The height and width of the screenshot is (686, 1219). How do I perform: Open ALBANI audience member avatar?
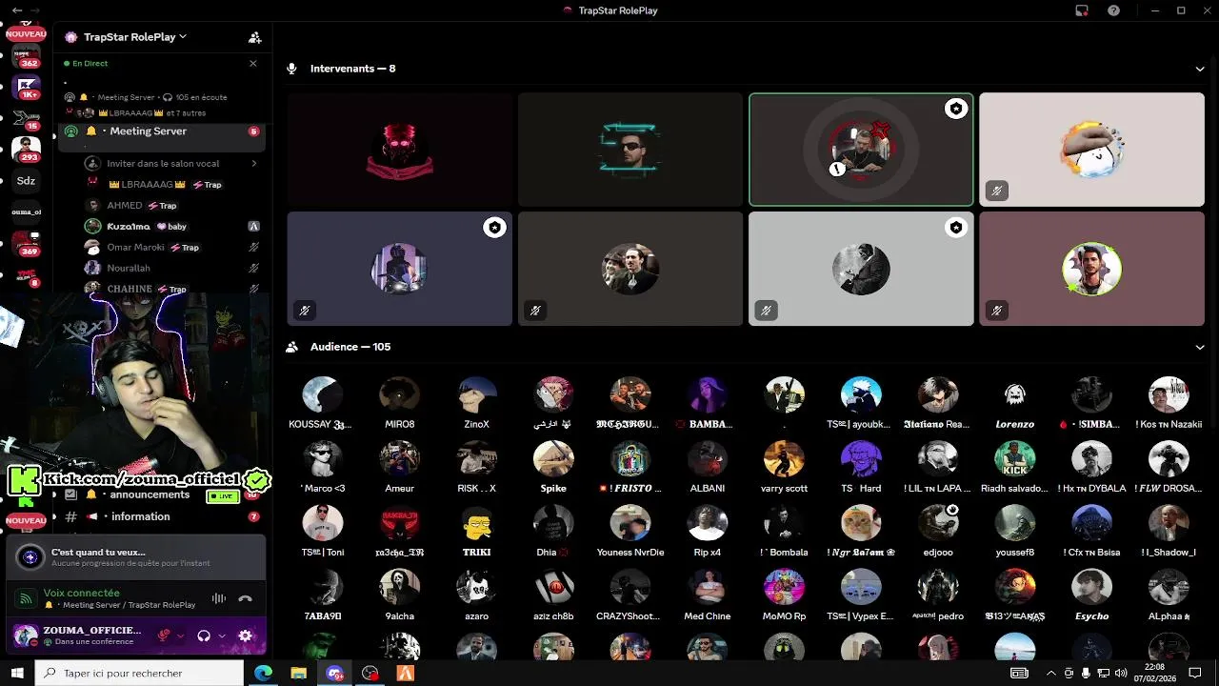click(x=708, y=458)
